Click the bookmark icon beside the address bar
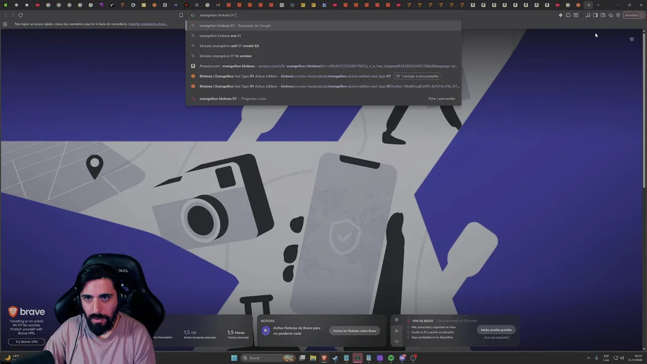 coord(181,15)
